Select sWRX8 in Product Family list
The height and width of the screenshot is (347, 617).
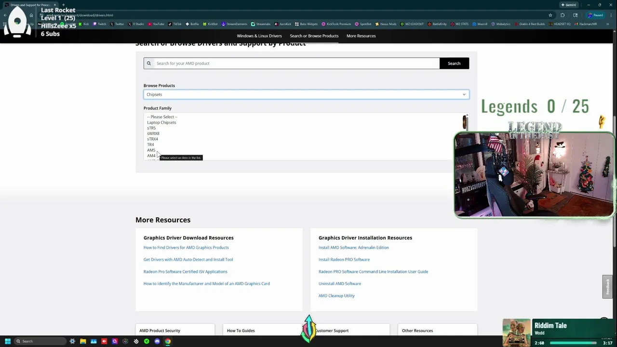[153, 133]
